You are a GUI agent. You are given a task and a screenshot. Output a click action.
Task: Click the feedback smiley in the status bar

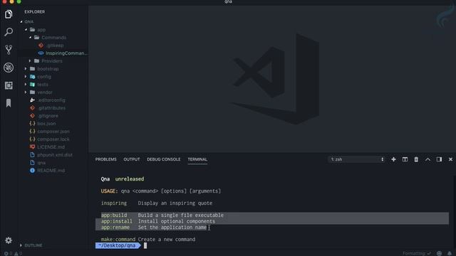(x=439, y=253)
